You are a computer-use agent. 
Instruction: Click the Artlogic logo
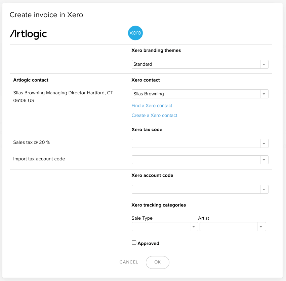28,34
